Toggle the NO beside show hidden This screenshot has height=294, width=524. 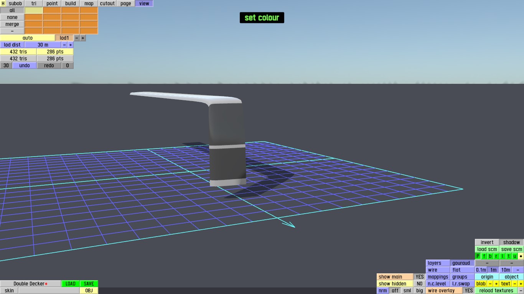tap(420, 284)
